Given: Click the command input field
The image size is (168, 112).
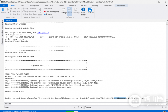Looking at the screenshot, I should click(88, 104).
